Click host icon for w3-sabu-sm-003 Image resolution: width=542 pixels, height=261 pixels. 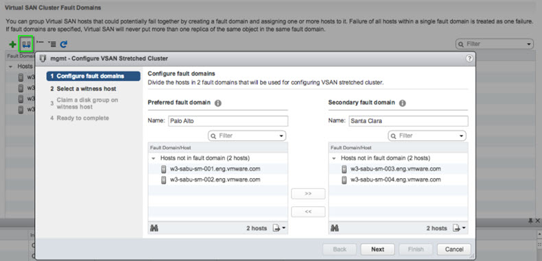tap(344, 169)
